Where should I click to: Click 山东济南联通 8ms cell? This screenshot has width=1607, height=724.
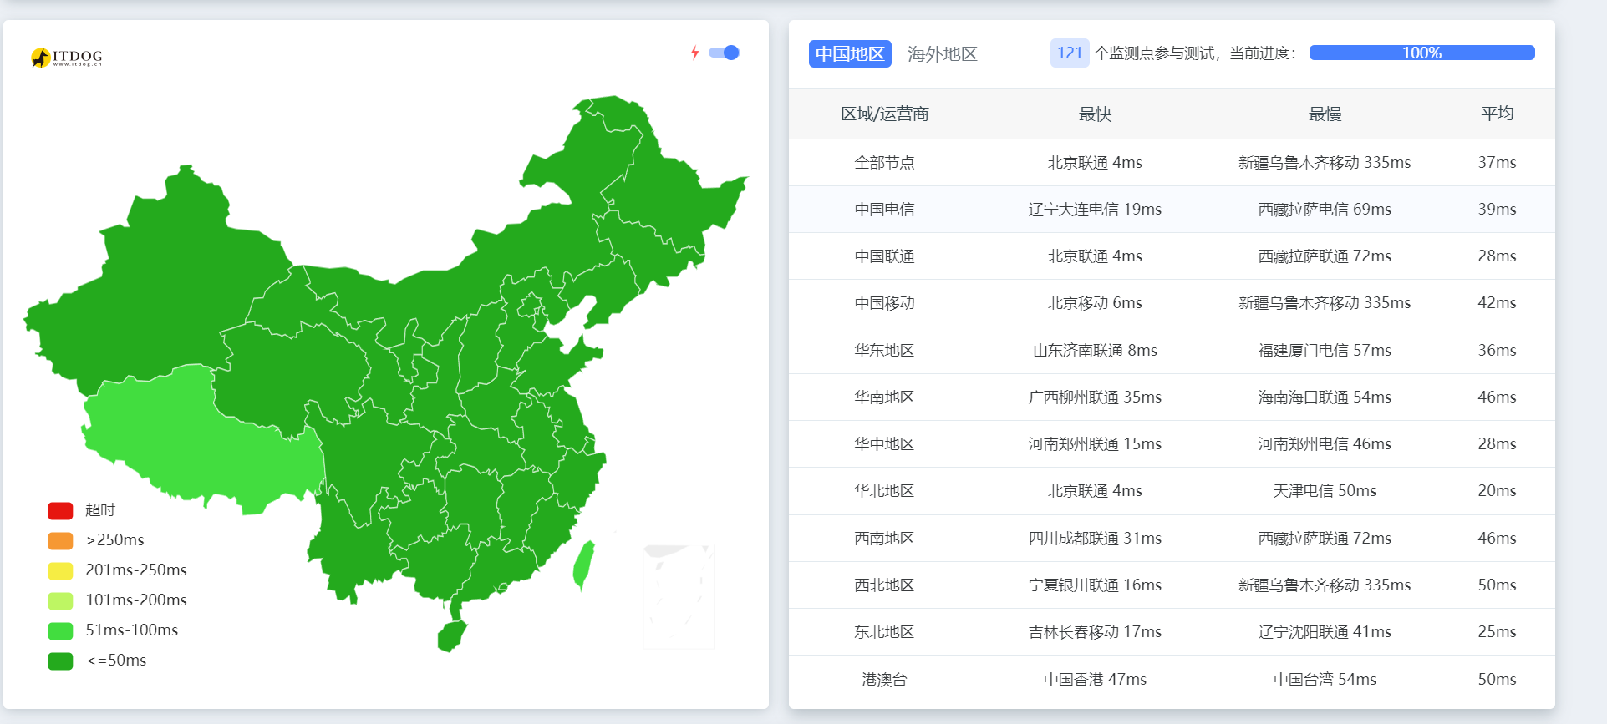tap(1095, 350)
